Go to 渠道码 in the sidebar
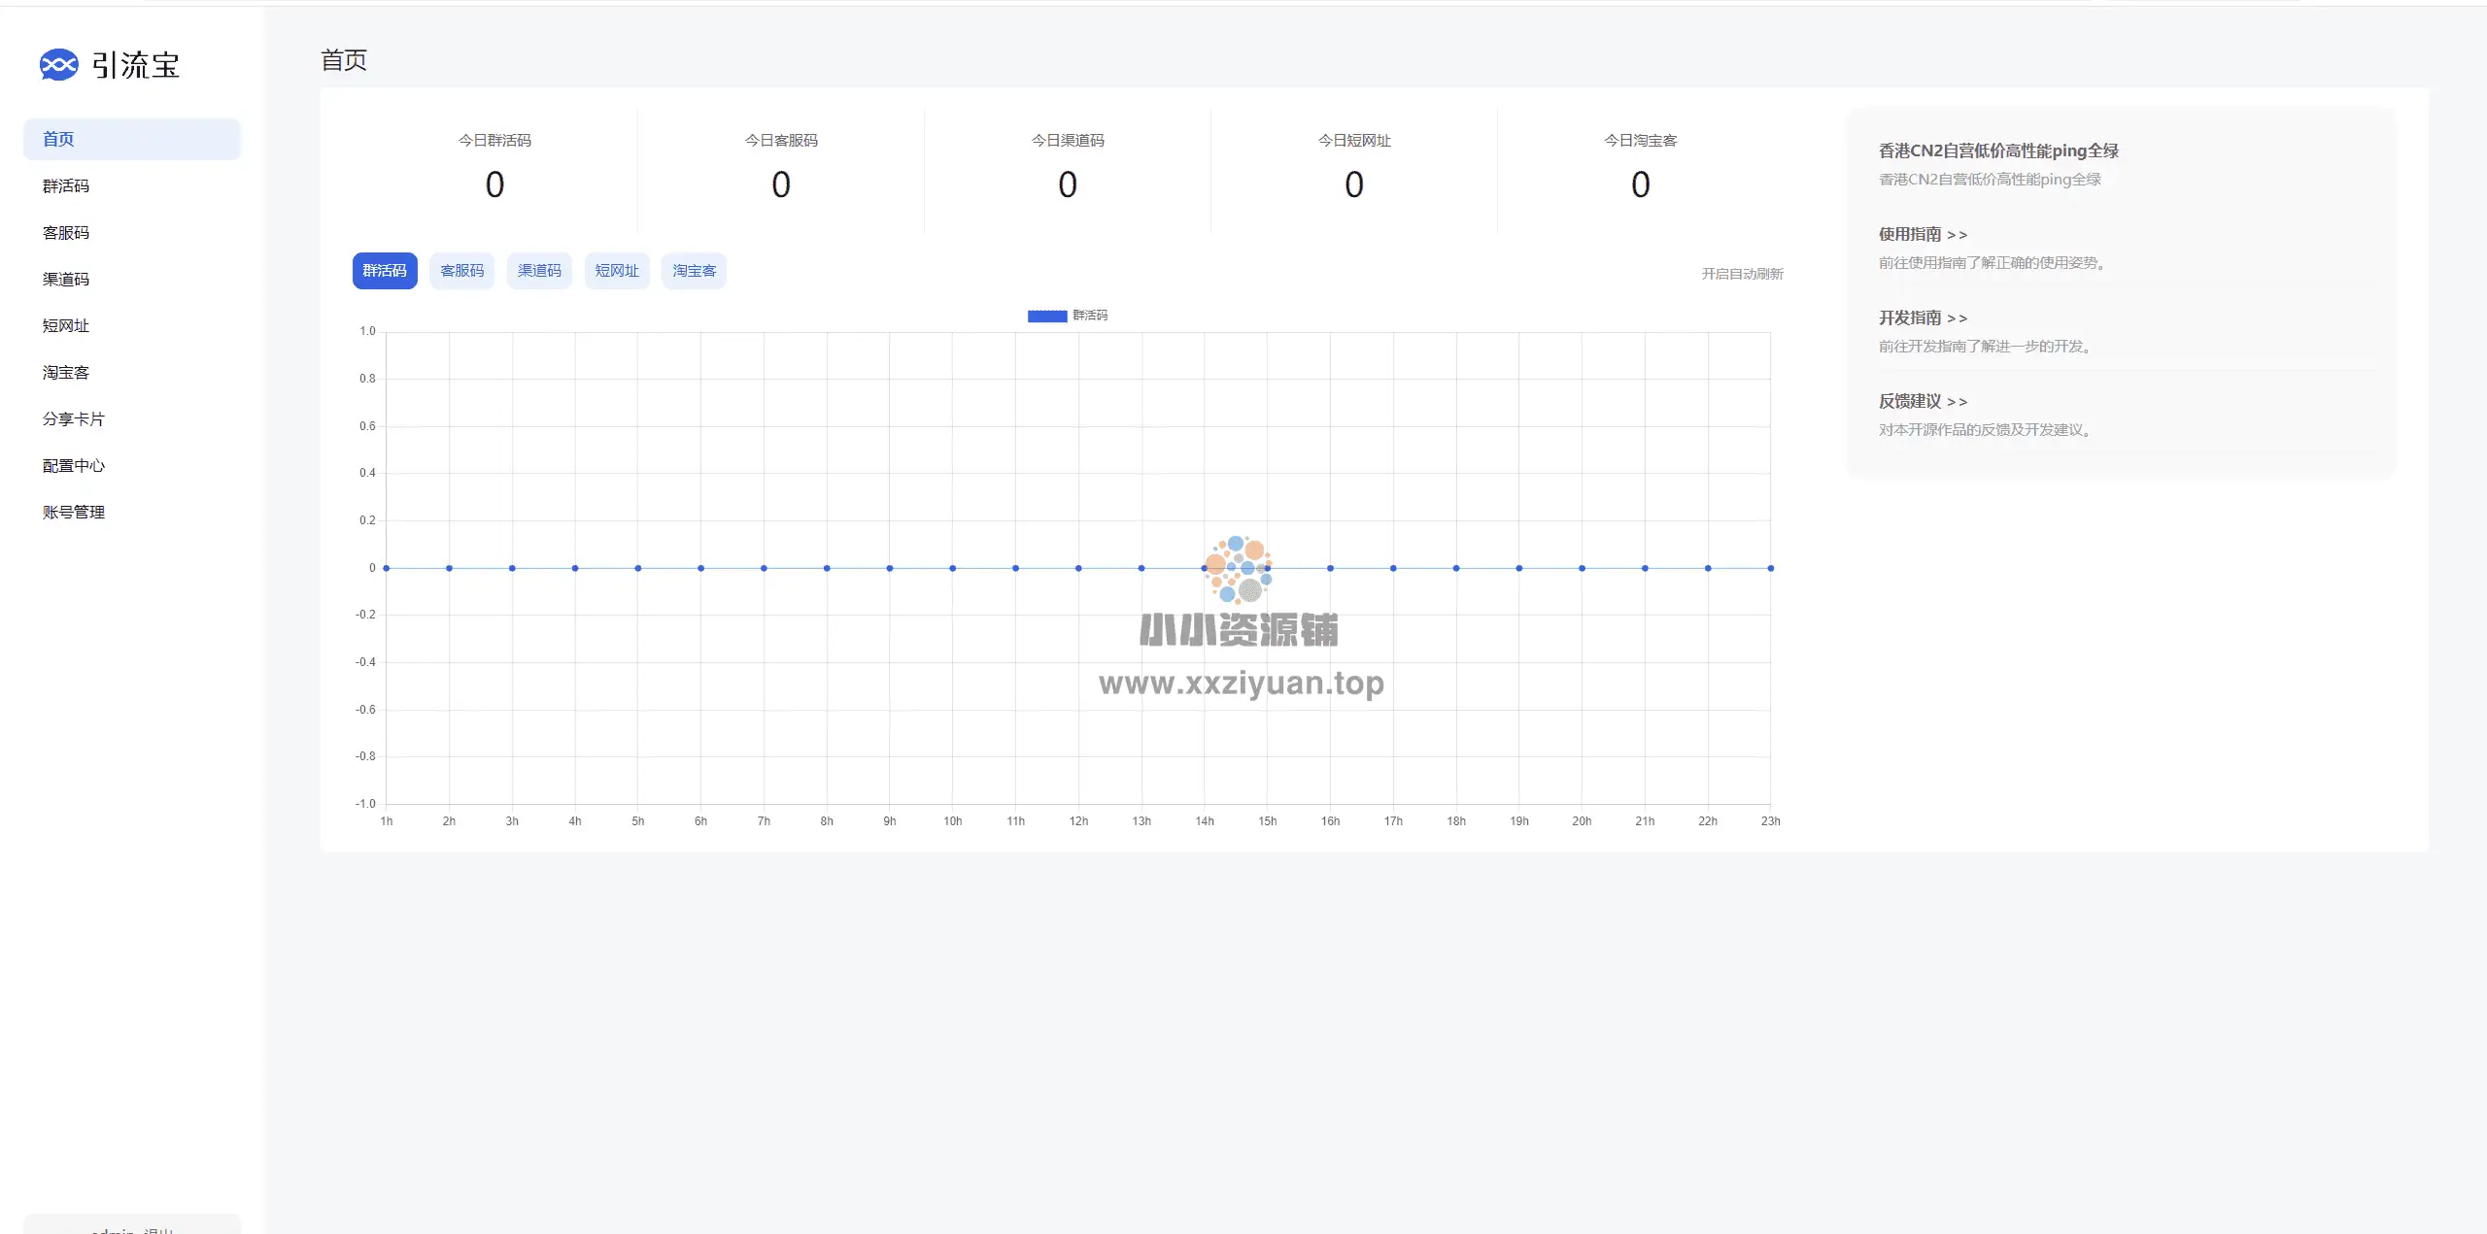The height and width of the screenshot is (1234, 2487). tap(66, 279)
